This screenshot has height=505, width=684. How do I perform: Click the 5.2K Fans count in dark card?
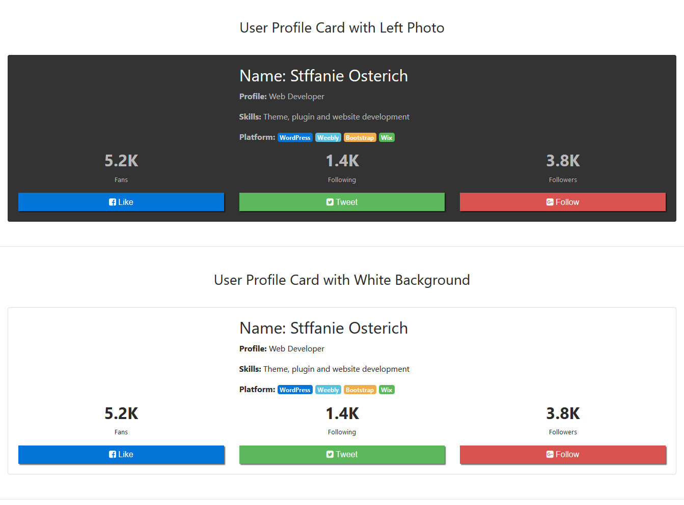[x=121, y=161]
